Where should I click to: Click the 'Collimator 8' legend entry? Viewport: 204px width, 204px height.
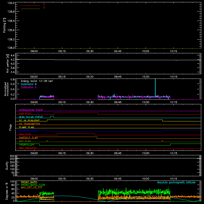pyautogui.click(x=29, y=84)
